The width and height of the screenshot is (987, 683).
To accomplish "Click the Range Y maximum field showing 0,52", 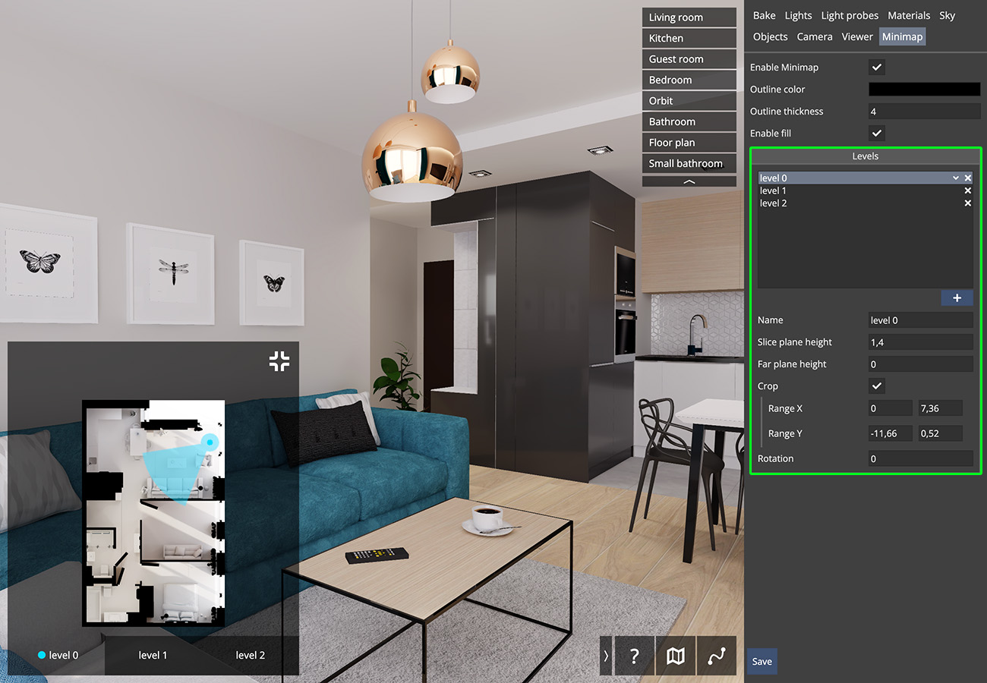I will 941,434.
